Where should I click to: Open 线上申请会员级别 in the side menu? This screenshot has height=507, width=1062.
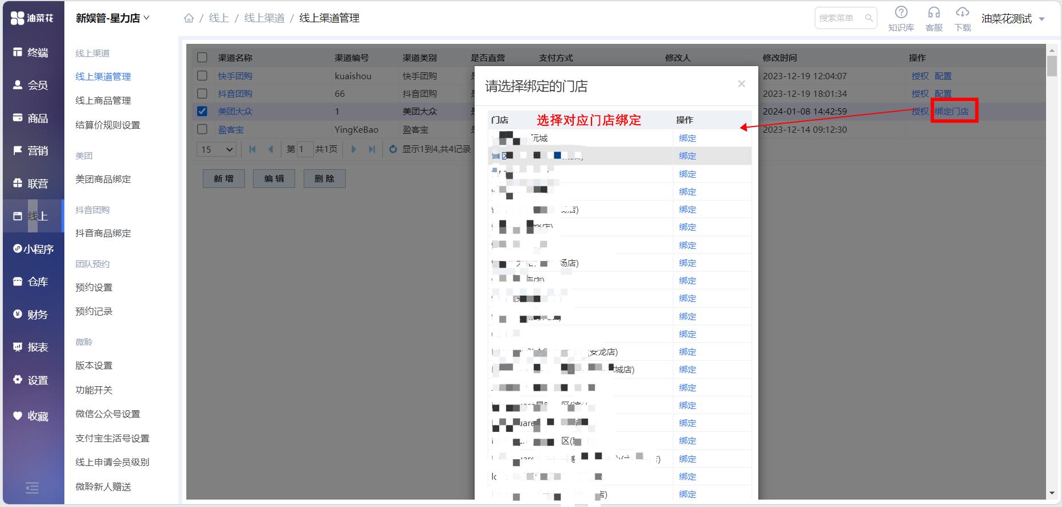112,462
